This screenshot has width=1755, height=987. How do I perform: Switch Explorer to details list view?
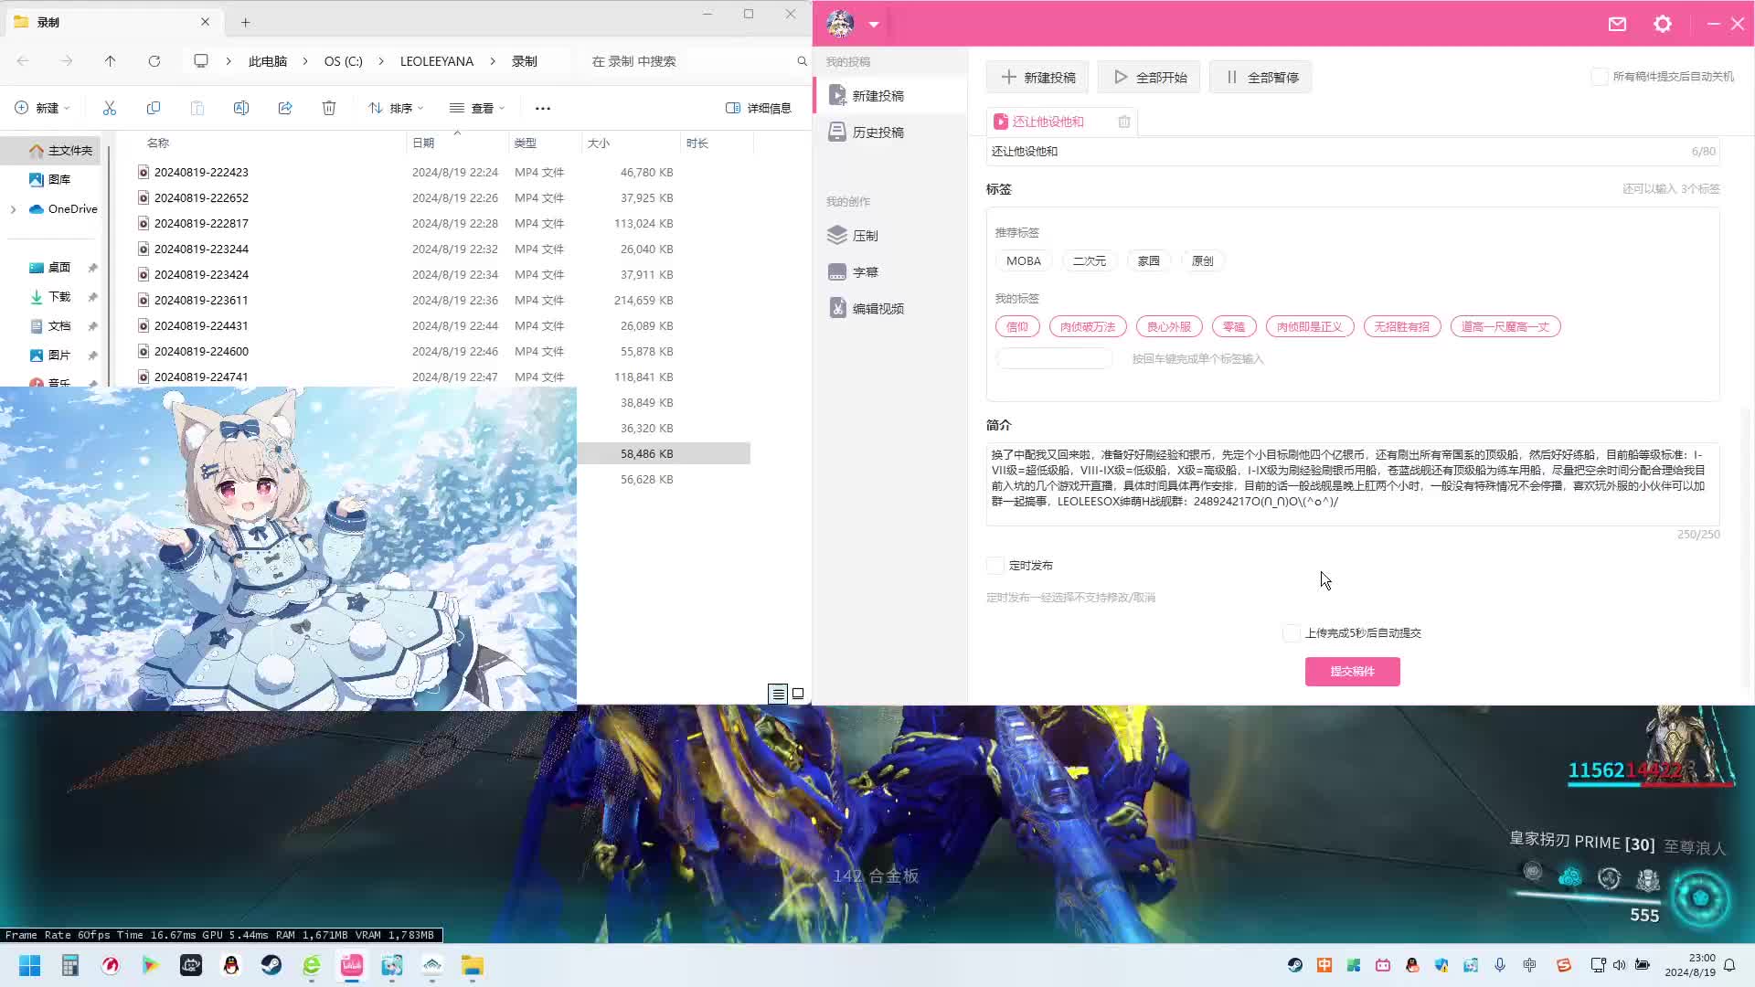point(778,694)
